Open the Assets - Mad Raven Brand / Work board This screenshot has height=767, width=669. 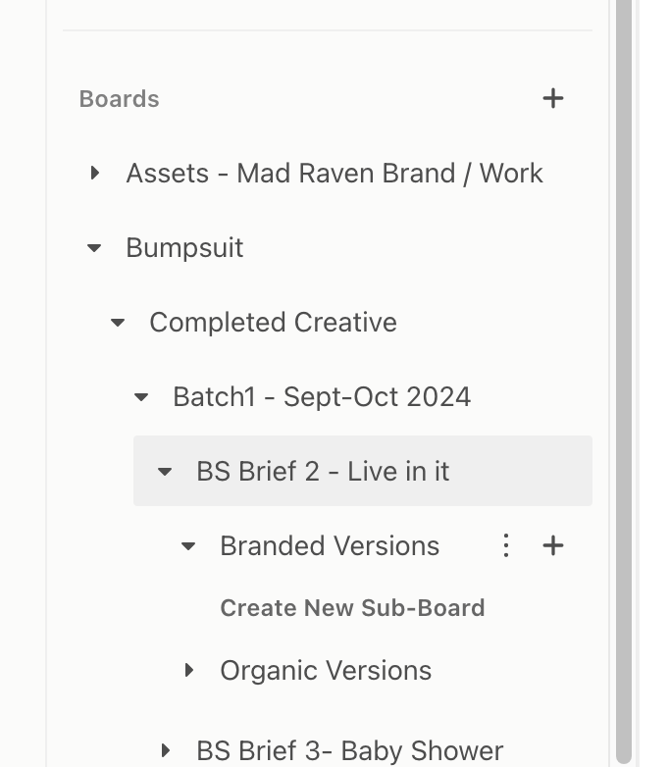click(x=334, y=174)
